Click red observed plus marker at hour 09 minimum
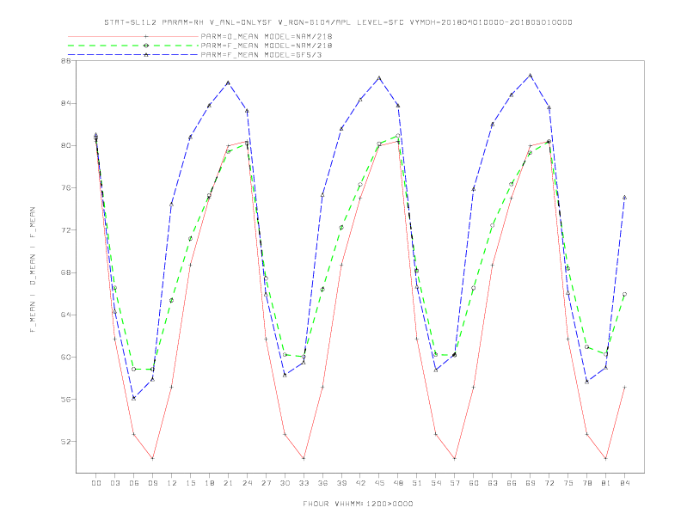 (x=152, y=458)
